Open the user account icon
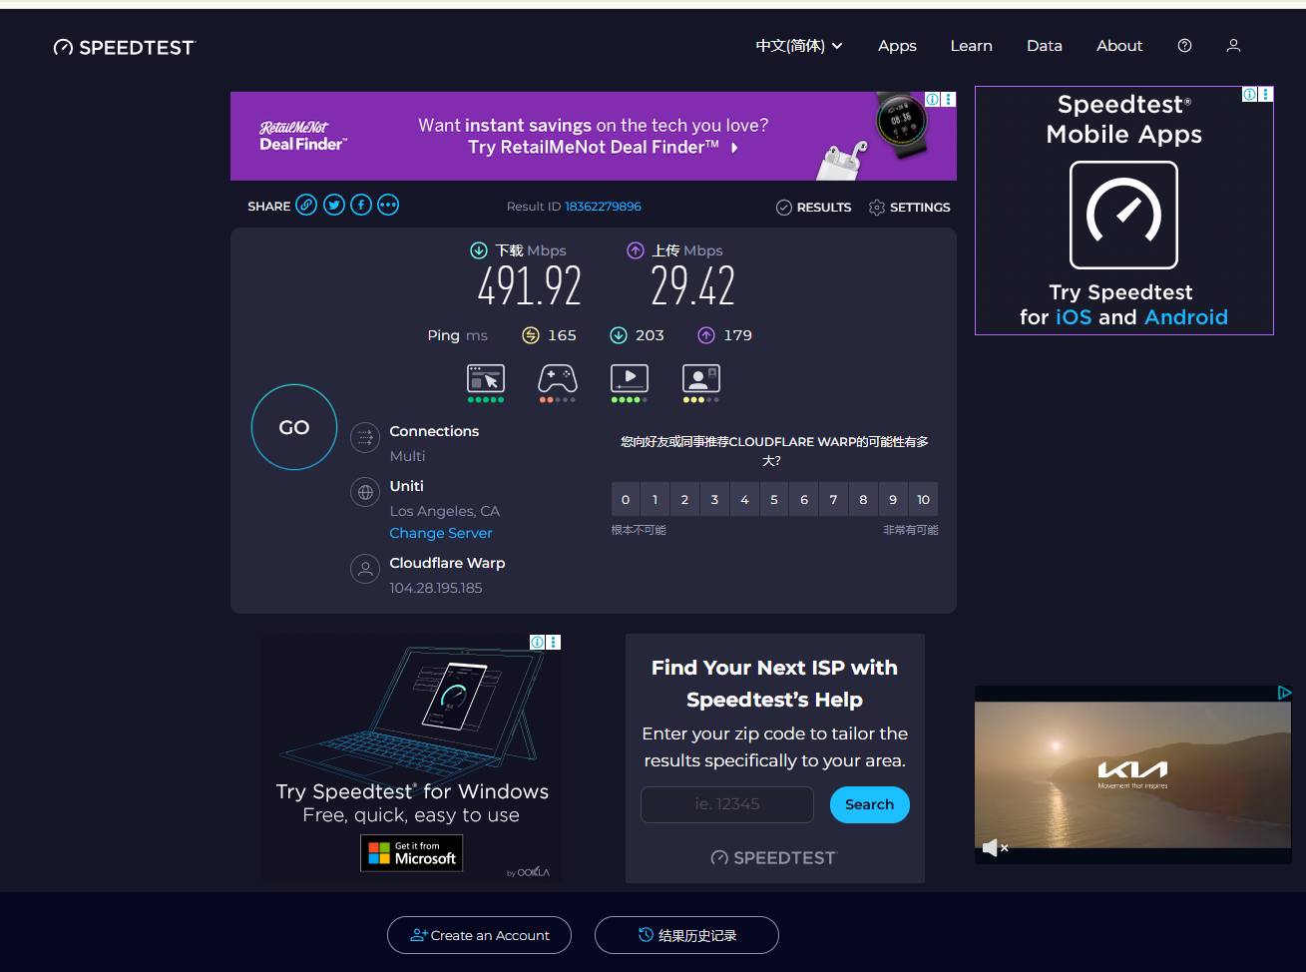1306x972 pixels. pos(1233,46)
